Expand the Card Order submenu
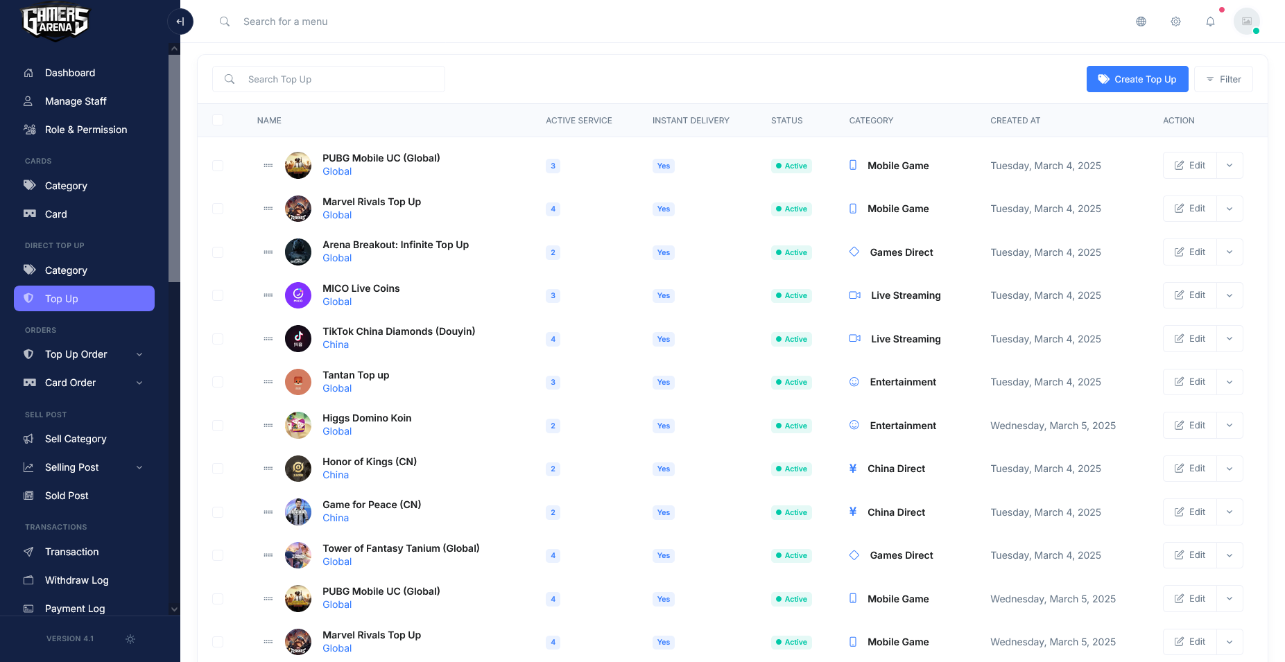Image resolution: width=1285 pixels, height=662 pixels. point(139,383)
